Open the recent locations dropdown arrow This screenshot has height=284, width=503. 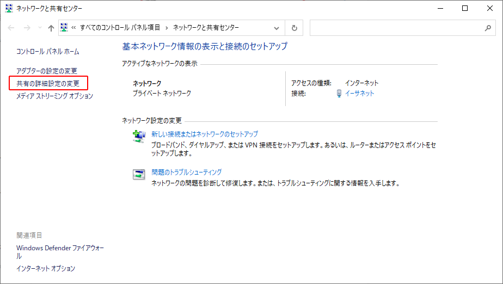coord(39,29)
